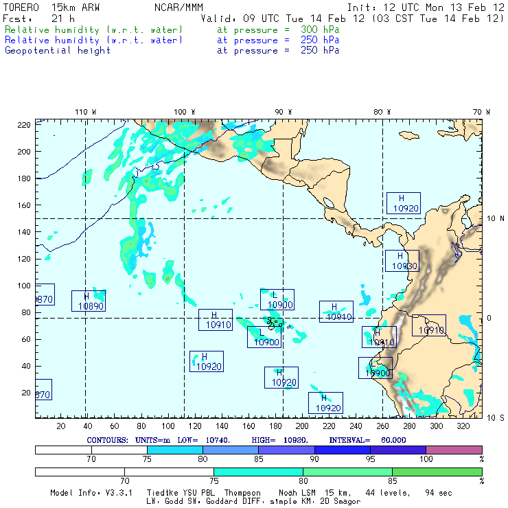The width and height of the screenshot is (508, 508).
Task: Click the '10 S' latitude label
Action: 496,418
